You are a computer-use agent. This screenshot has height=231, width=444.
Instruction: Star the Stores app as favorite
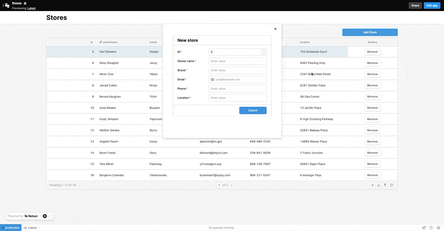pyautogui.click(x=25, y=3)
